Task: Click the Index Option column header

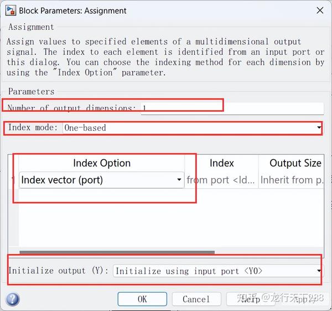Action: tap(101, 163)
